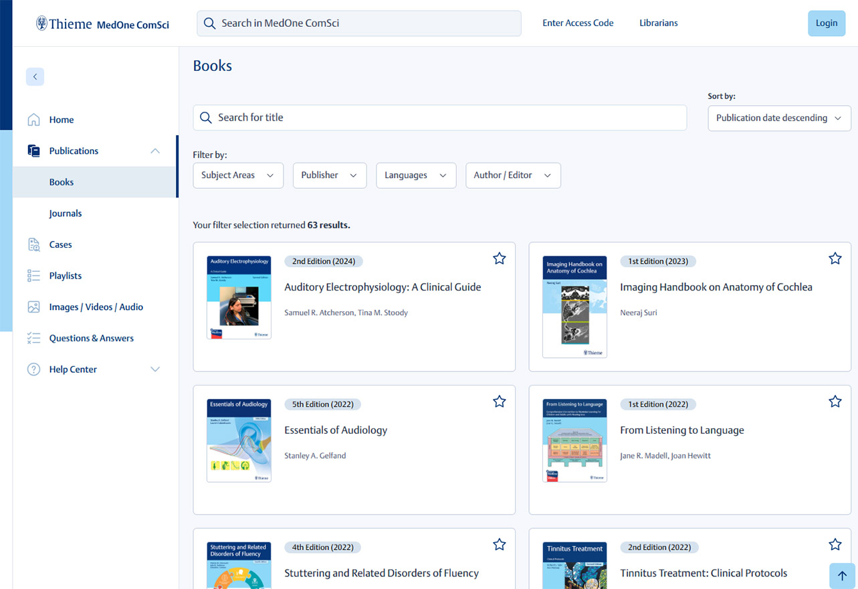Click the Login button
Screen dimensions: 858x589
[x=826, y=23]
